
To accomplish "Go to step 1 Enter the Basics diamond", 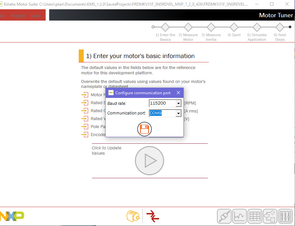I will pos(165,27).
